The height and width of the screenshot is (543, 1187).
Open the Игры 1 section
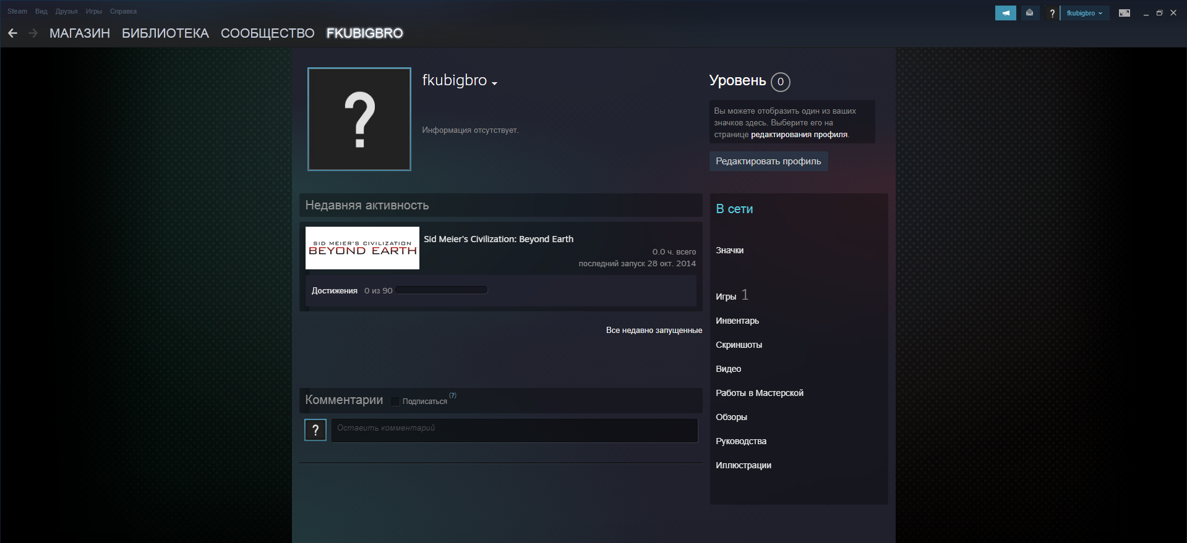pyautogui.click(x=732, y=296)
